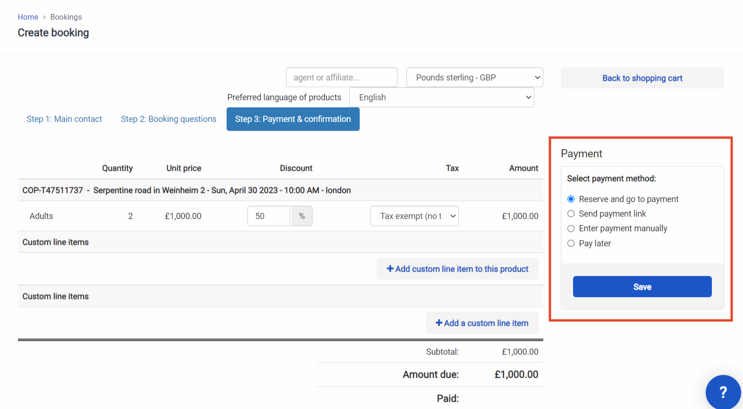This screenshot has width=743, height=409.
Task: Click the Preferred language of products label
Action: pyautogui.click(x=284, y=97)
